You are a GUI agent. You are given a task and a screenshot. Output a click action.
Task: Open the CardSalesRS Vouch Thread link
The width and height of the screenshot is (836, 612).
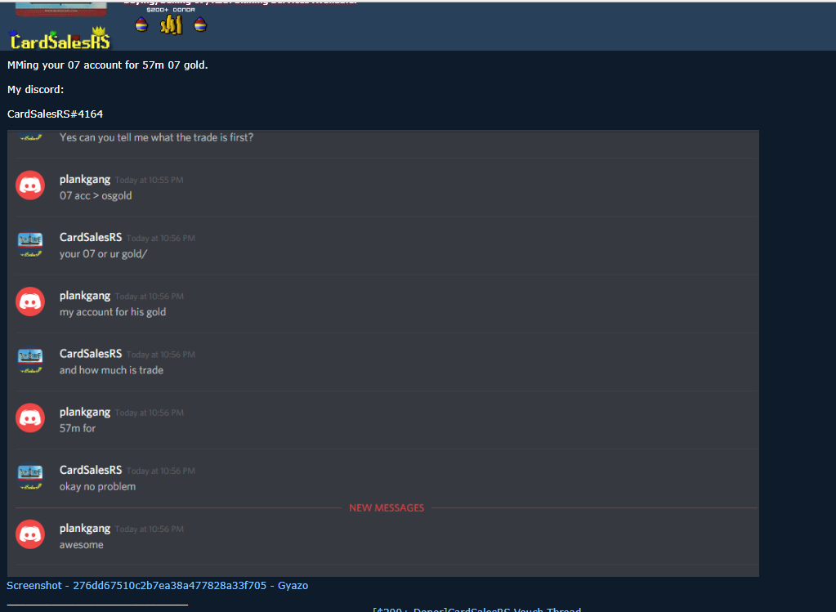pyautogui.click(x=476, y=610)
